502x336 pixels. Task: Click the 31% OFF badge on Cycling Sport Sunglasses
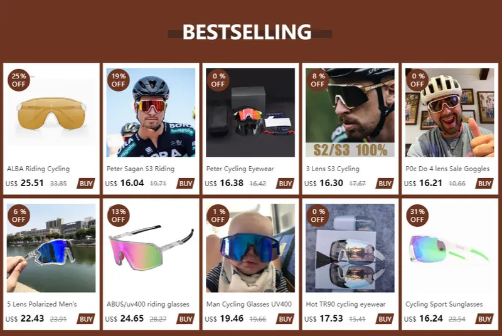click(417, 216)
